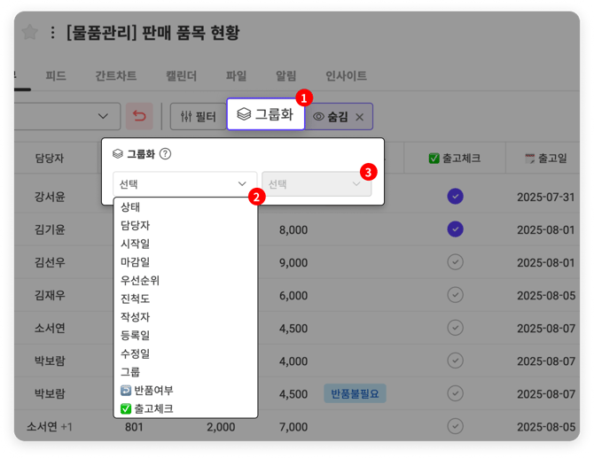This screenshot has width=594, height=458.
Task: Click the red undo arrow button
Action: click(140, 116)
